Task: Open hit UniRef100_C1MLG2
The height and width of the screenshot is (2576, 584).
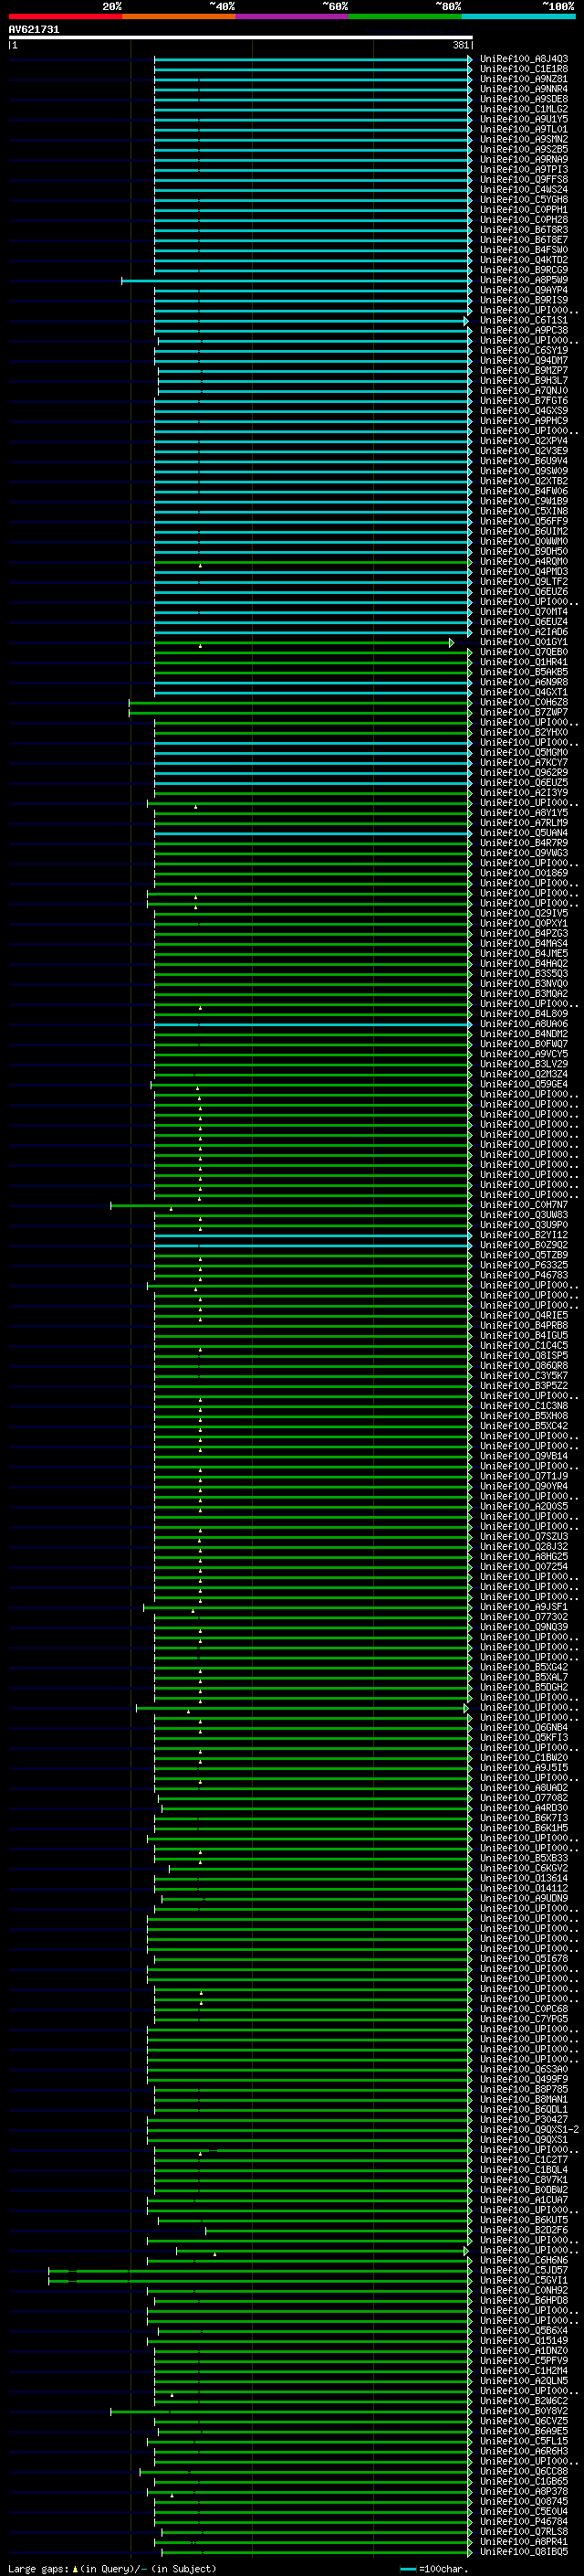Action: point(524,109)
